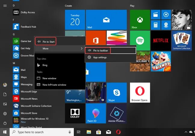The image size is (195, 136).
Task: Open Opera browser from taskbar
Action: [118, 132]
